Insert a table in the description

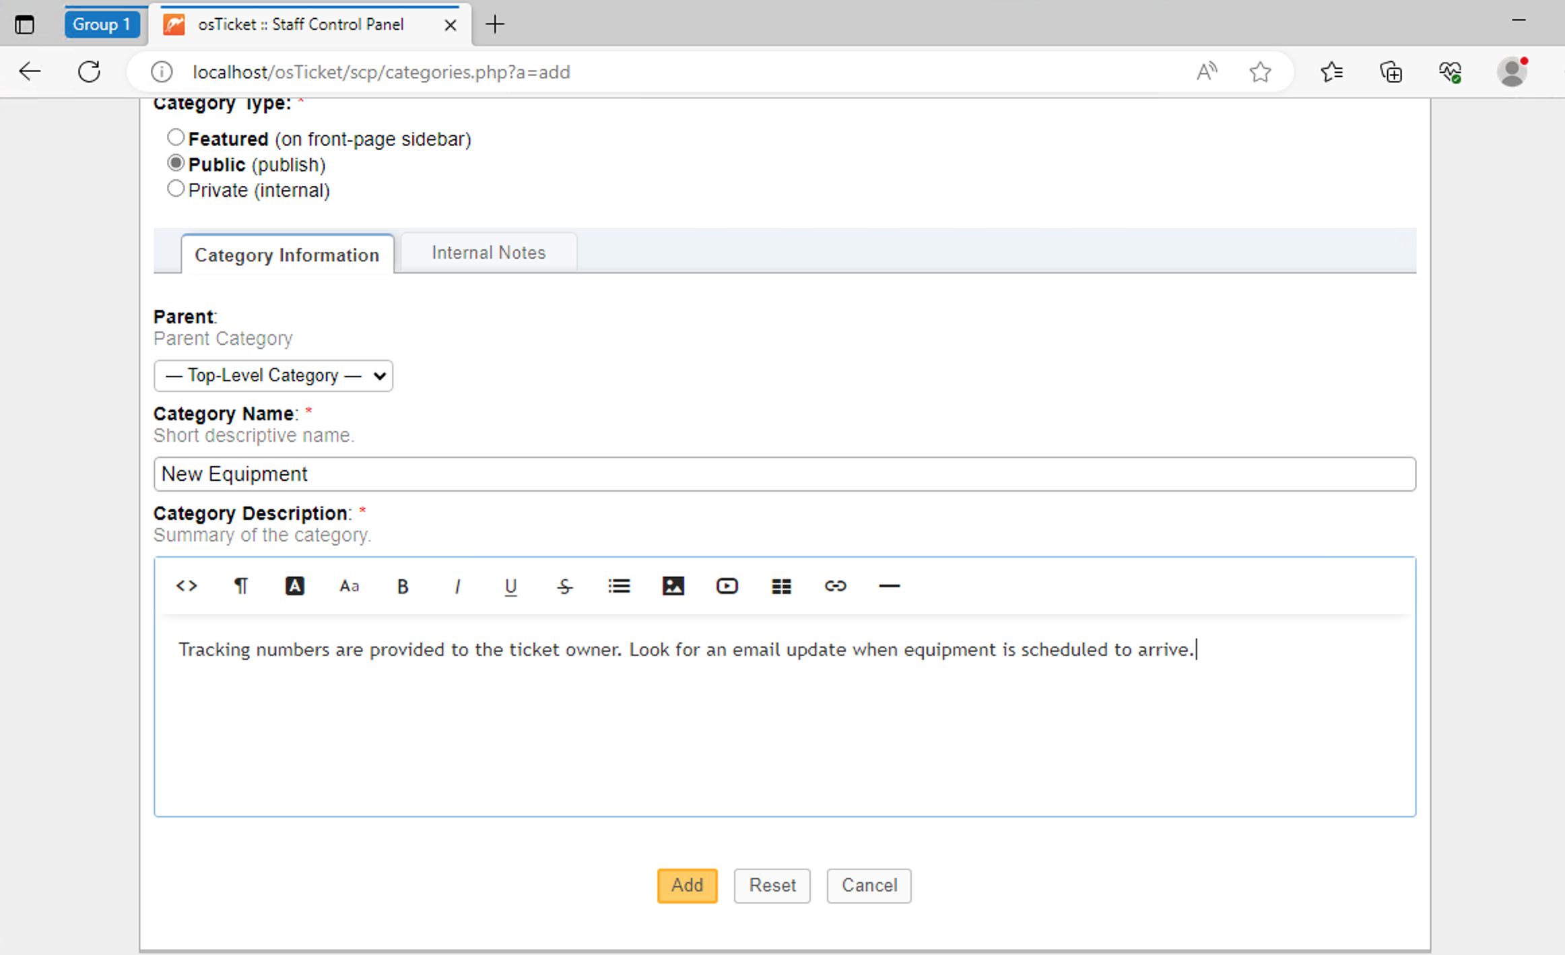click(x=781, y=587)
